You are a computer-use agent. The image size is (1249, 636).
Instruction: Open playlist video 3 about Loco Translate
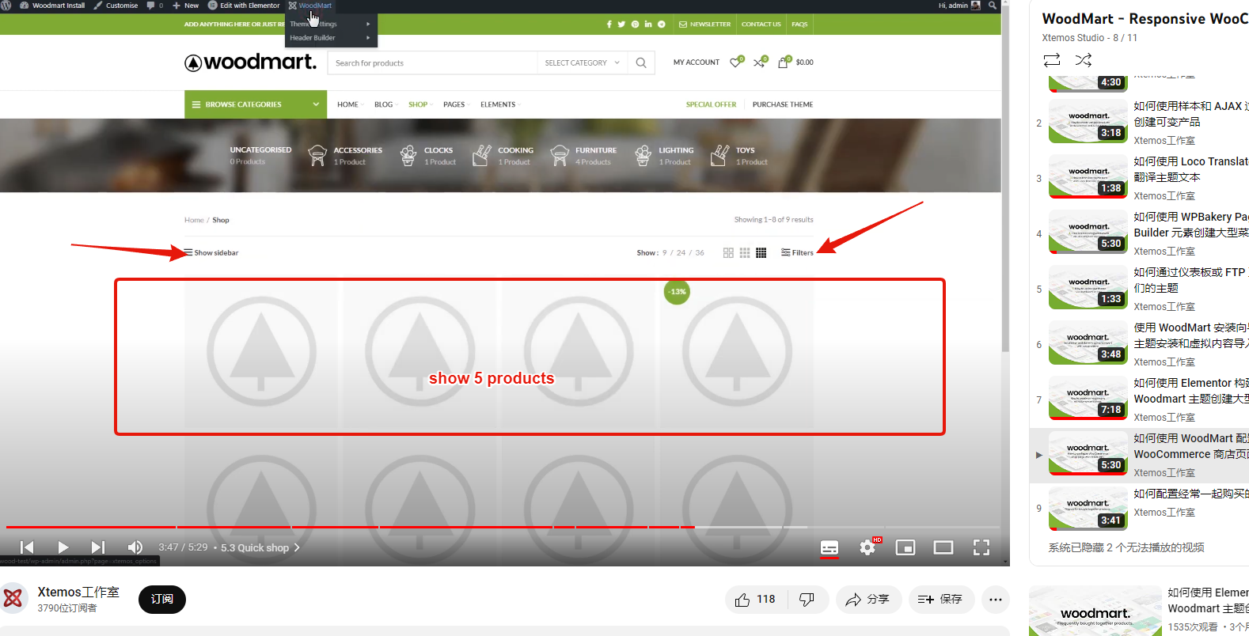(x=1139, y=178)
